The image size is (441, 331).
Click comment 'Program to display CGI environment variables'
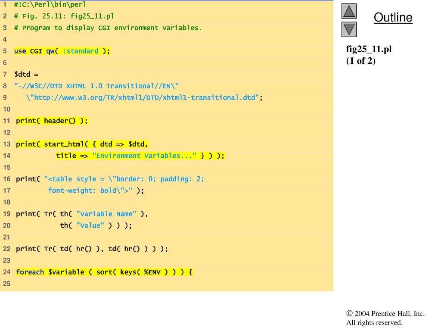(108, 28)
